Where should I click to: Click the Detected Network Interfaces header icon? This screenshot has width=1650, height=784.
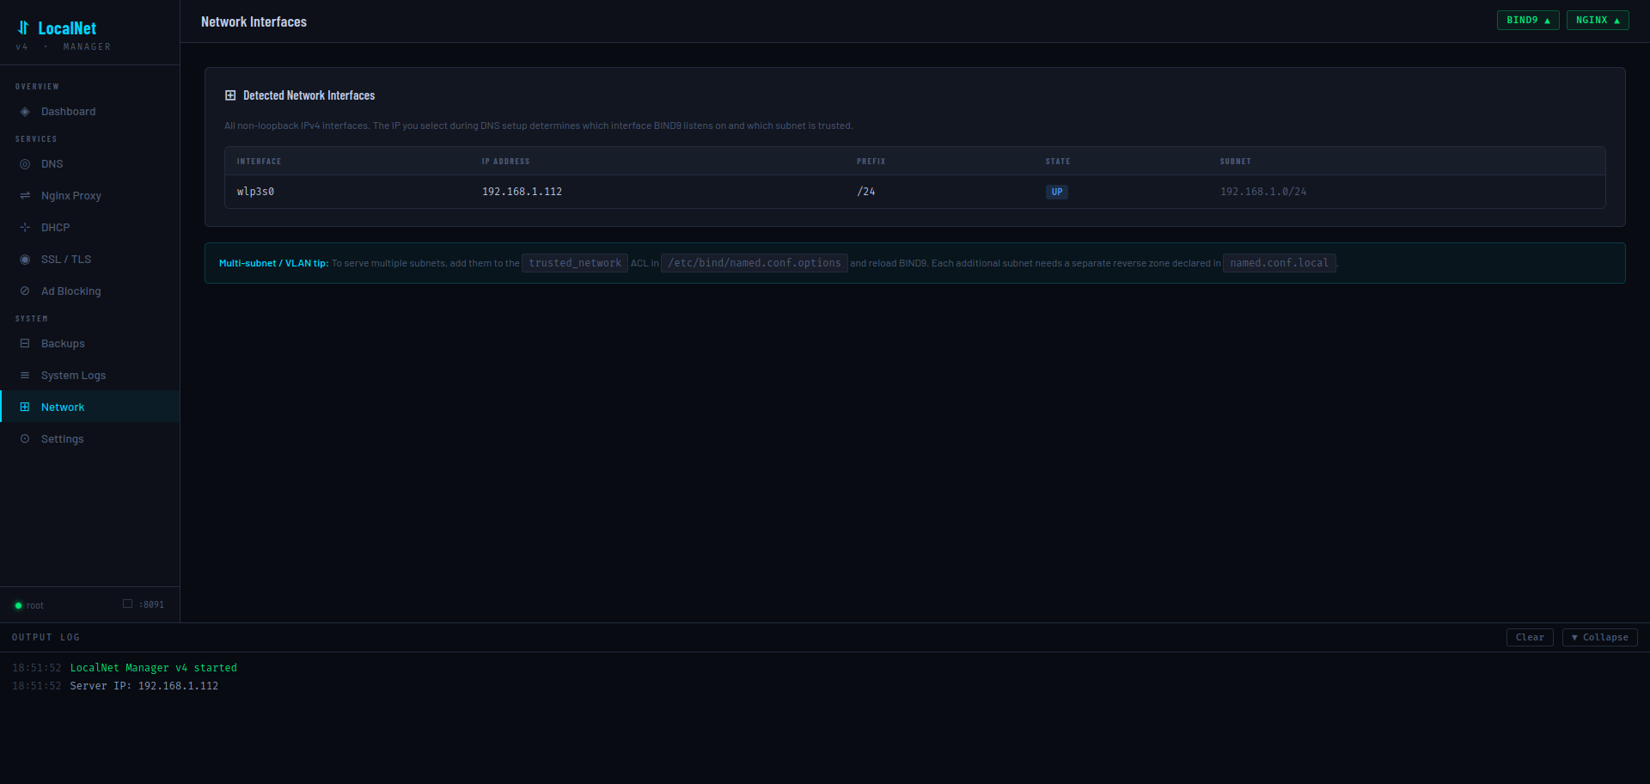(x=230, y=95)
